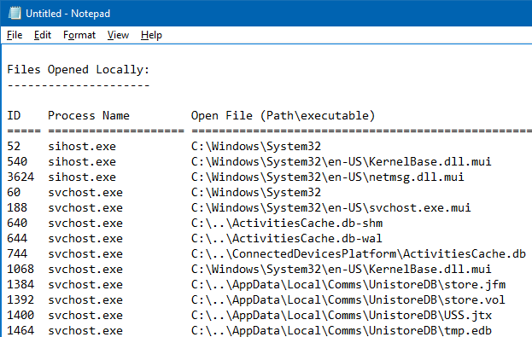Viewport: 532px width, 337px height.
Task: Click ID value 744
Action: click(17, 254)
